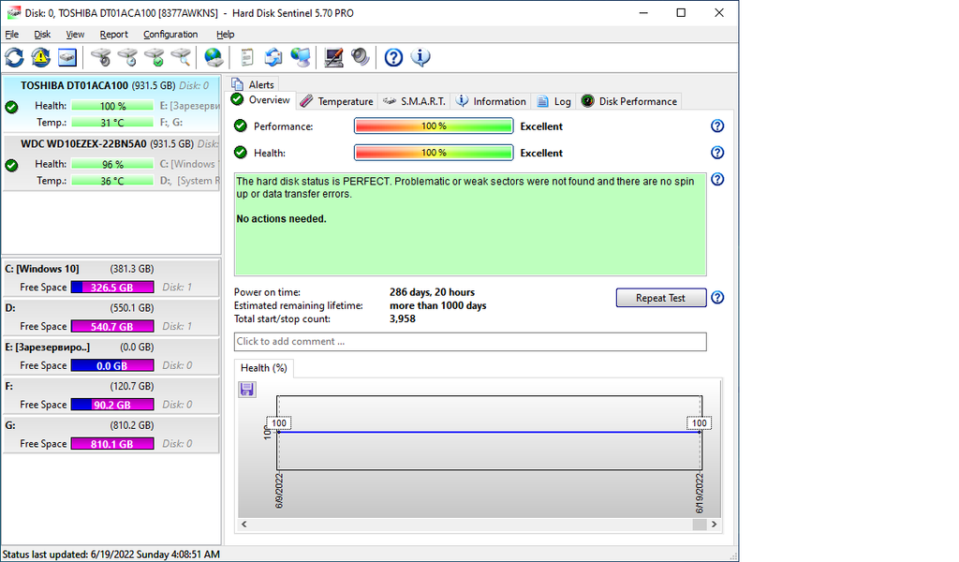Click the globe with disk toolbar icon
This screenshot has width=959, height=562.
pyautogui.click(x=214, y=57)
